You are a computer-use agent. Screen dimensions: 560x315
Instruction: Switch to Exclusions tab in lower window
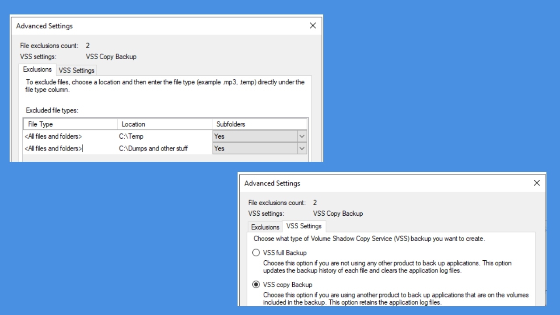[265, 227]
